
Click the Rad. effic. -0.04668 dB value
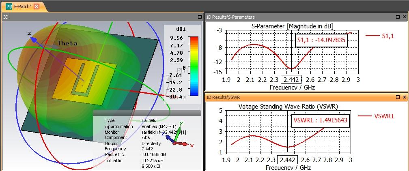154,154
